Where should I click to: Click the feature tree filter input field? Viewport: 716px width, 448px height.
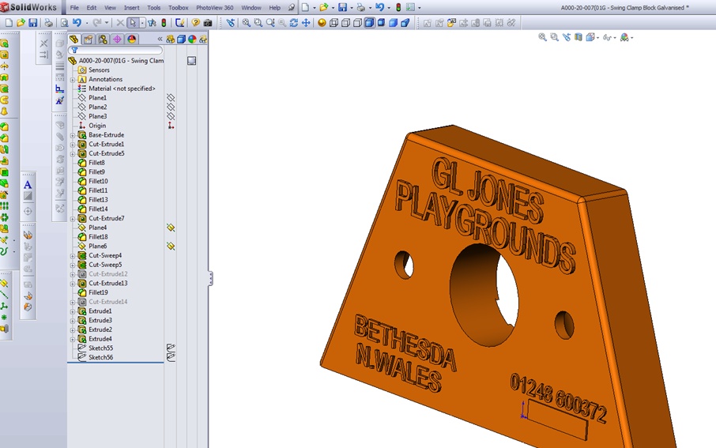click(x=115, y=51)
